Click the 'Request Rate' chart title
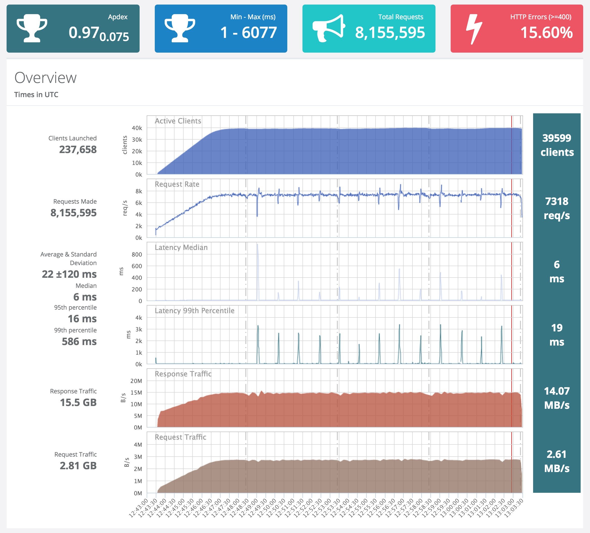 pyautogui.click(x=177, y=184)
